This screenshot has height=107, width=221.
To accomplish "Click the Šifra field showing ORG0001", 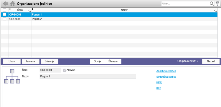I will [x=50, y=70].
